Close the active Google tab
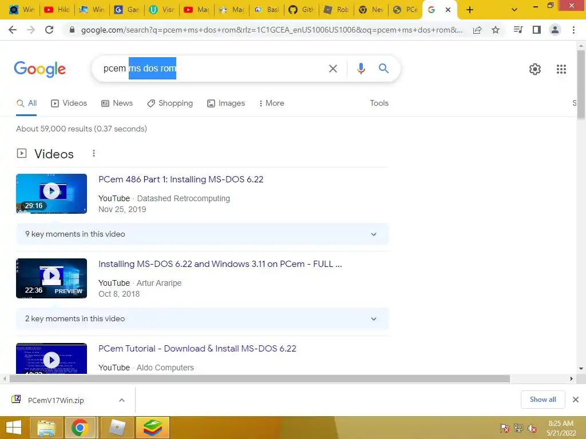Image resolution: width=586 pixels, height=439 pixels. tap(448, 10)
